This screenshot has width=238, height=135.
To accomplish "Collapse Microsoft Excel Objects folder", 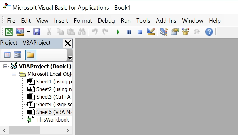I will click(14, 74).
